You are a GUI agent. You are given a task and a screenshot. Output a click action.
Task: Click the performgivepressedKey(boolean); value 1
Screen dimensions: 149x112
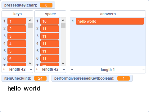[124, 78]
